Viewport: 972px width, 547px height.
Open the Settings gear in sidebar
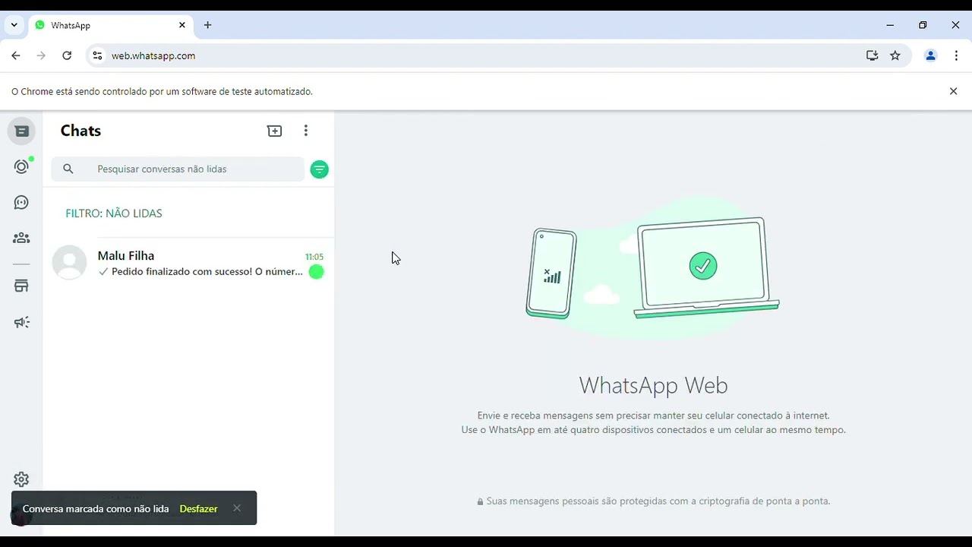21,479
